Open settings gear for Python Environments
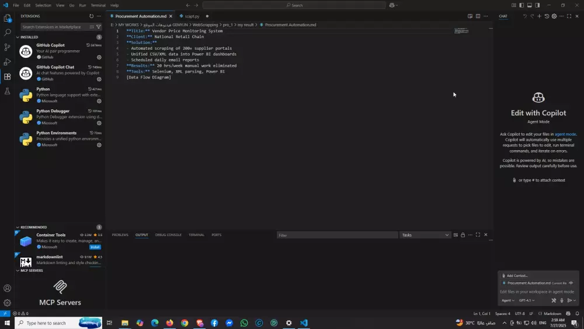584x329 pixels. pos(99,145)
